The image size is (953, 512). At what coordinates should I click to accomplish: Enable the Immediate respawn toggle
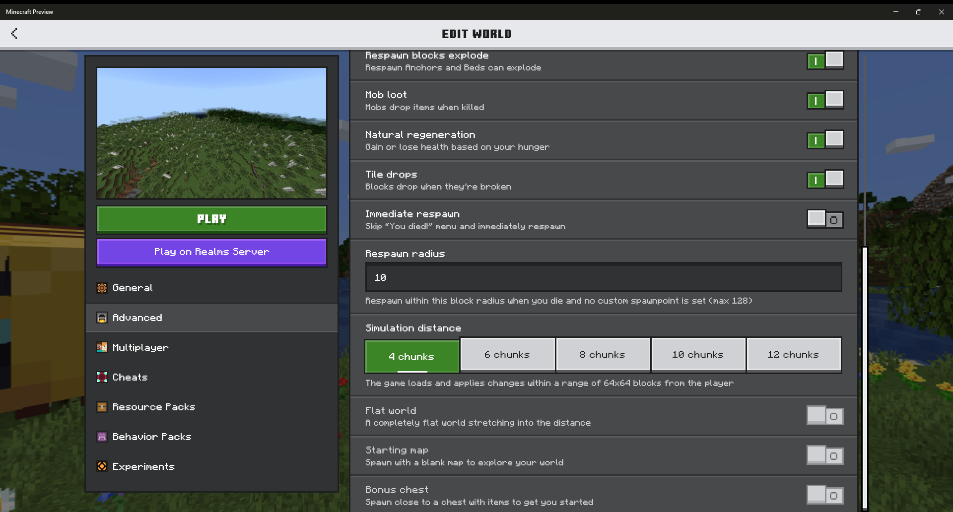point(825,219)
